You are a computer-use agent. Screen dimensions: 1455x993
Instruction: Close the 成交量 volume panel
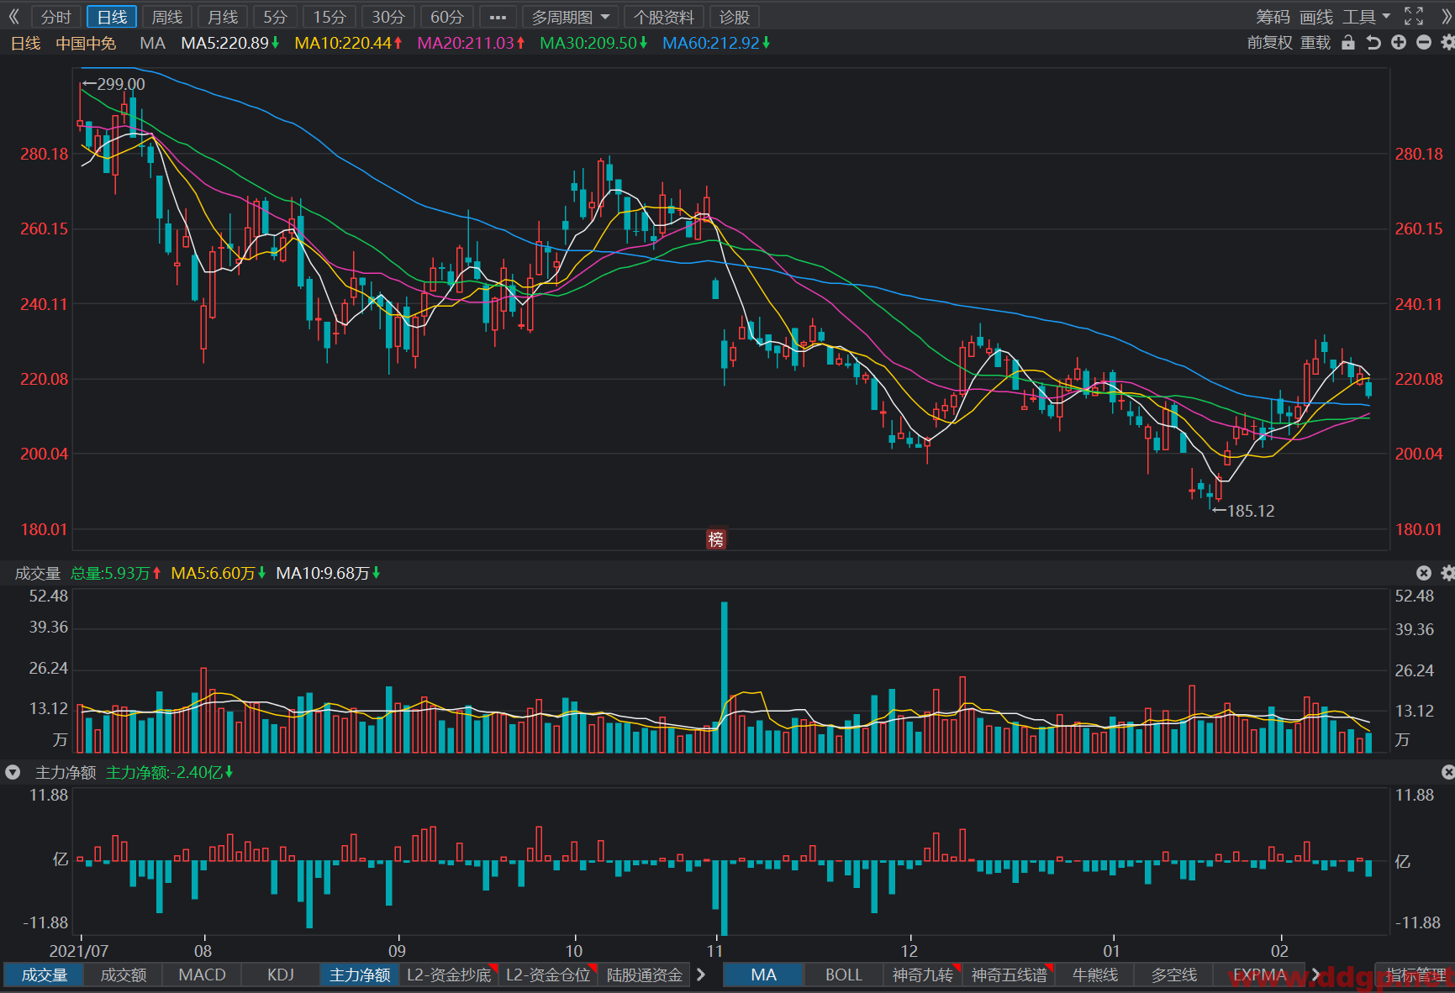pos(1424,573)
